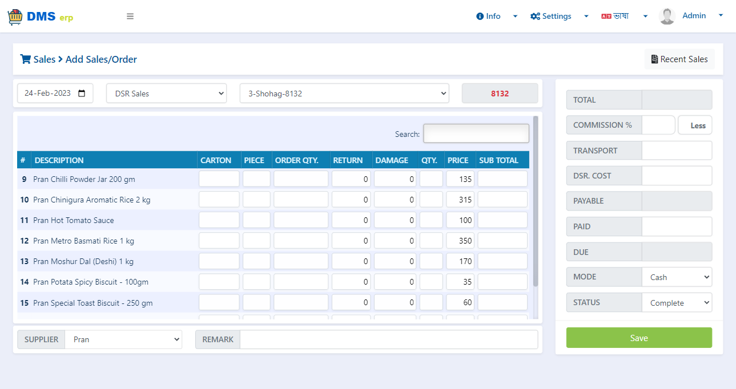Click the product Search input field
The height and width of the screenshot is (389, 736).
click(476, 133)
